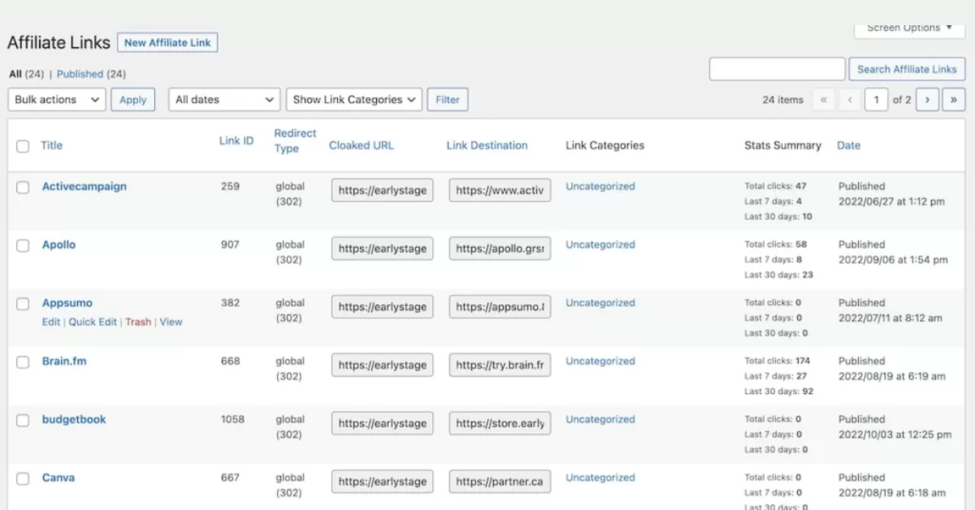Open the Show Link Categories dropdown
This screenshot has height=510, width=975.
click(354, 100)
